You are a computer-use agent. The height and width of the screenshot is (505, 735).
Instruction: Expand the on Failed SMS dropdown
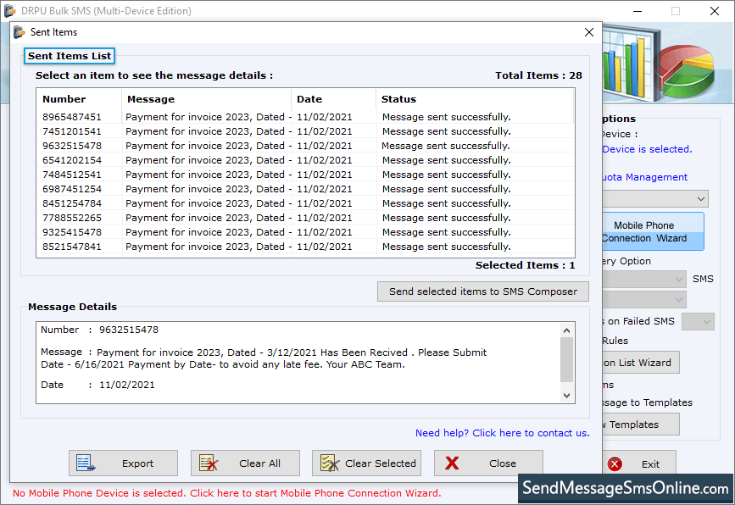[698, 321]
